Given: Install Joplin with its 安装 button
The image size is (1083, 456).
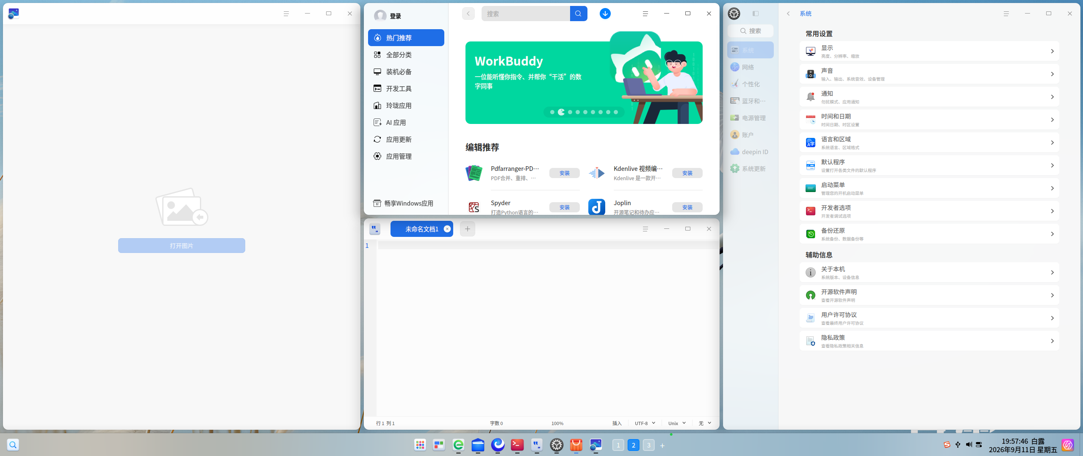Looking at the screenshot, I should 687,207.
